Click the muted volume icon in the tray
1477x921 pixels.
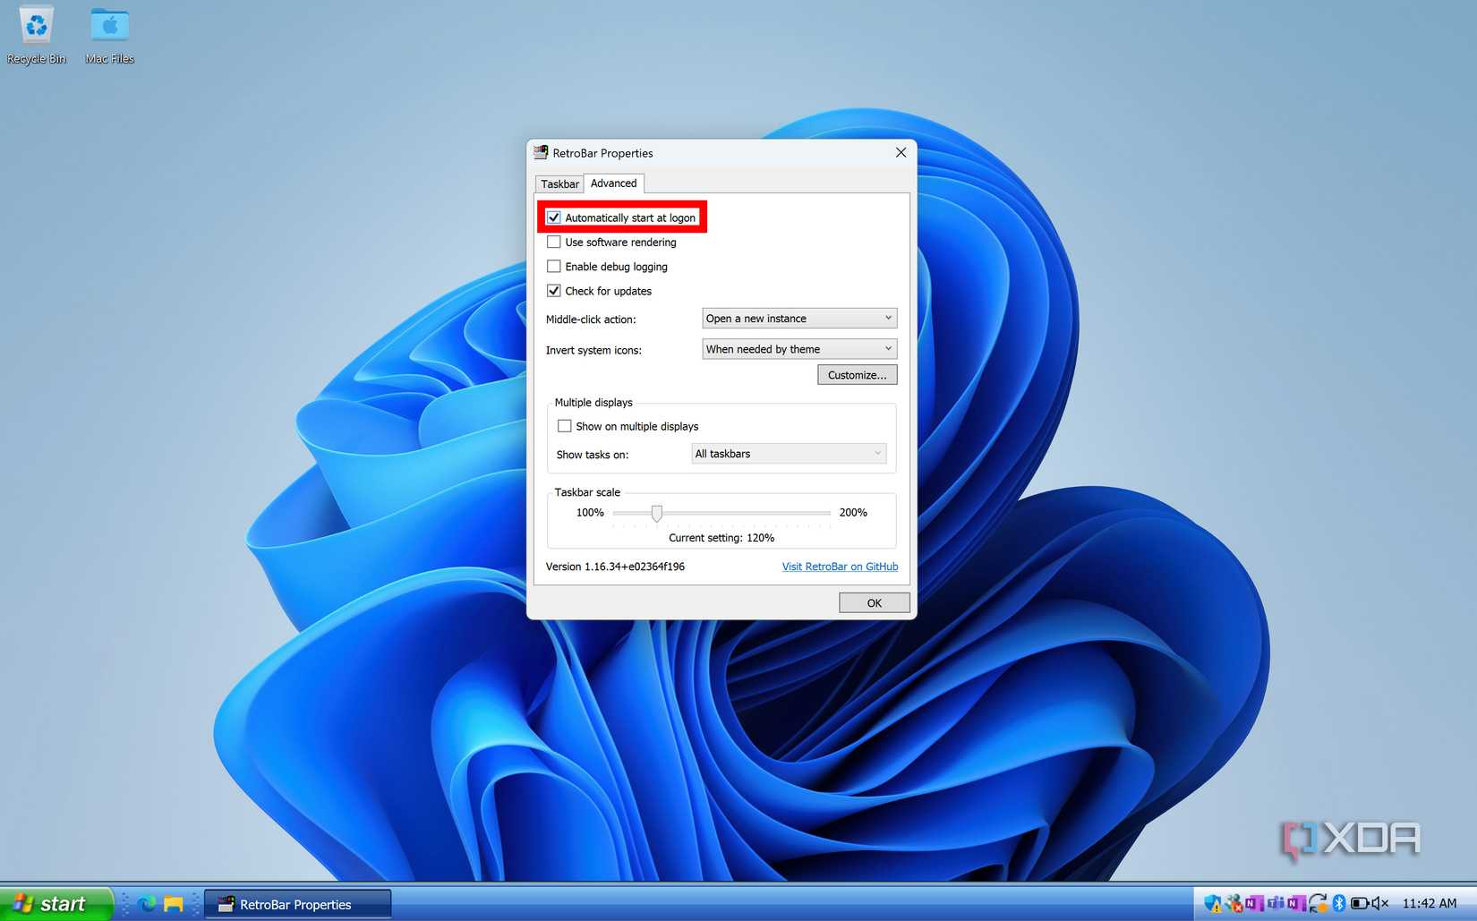[1381, 904]
